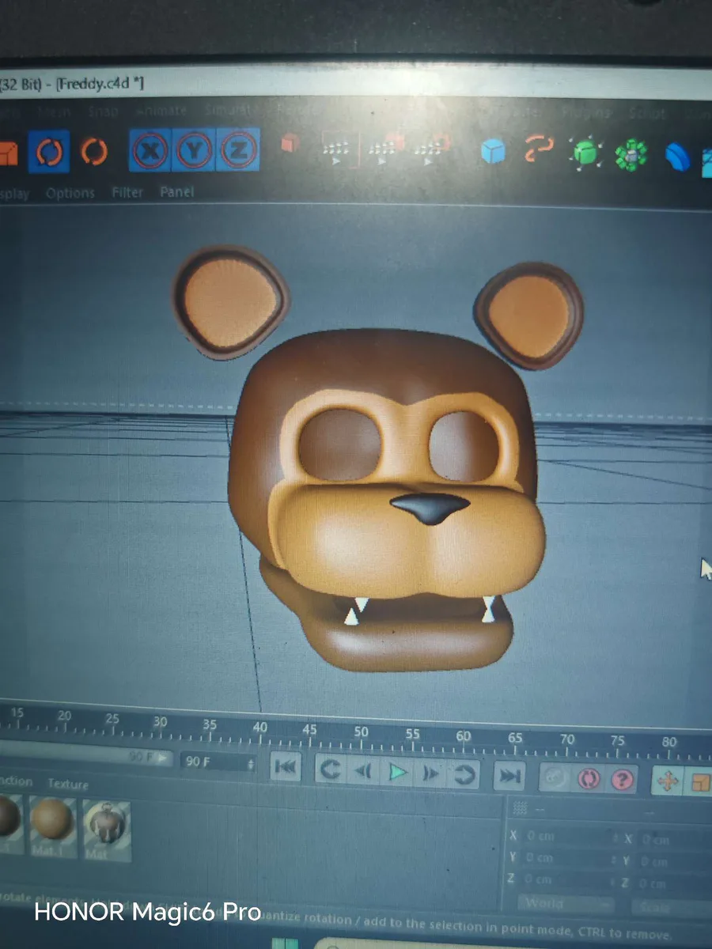
Task: Click the coordinate manager grip icon
Action: (x=520, y=808)
